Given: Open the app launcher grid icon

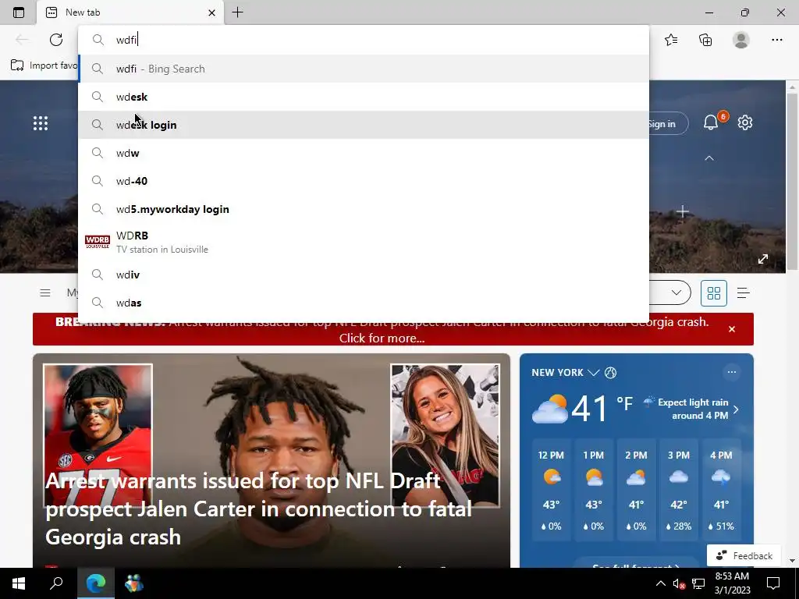Looking at the screenshot, I should [x=41, y=123].
